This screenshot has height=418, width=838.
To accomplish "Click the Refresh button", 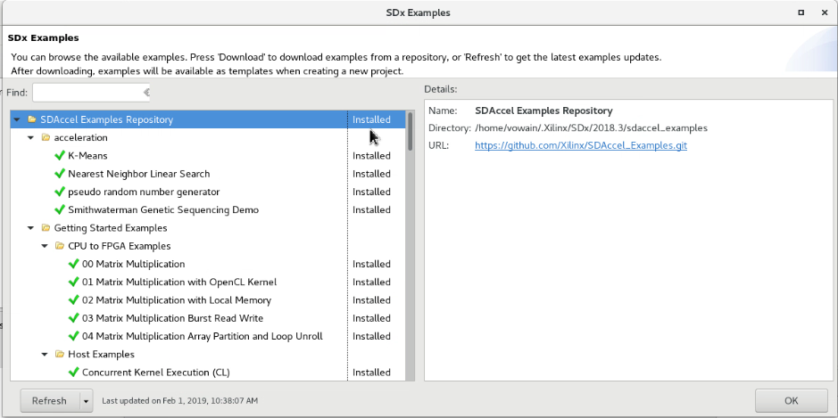I will point(49,401).
